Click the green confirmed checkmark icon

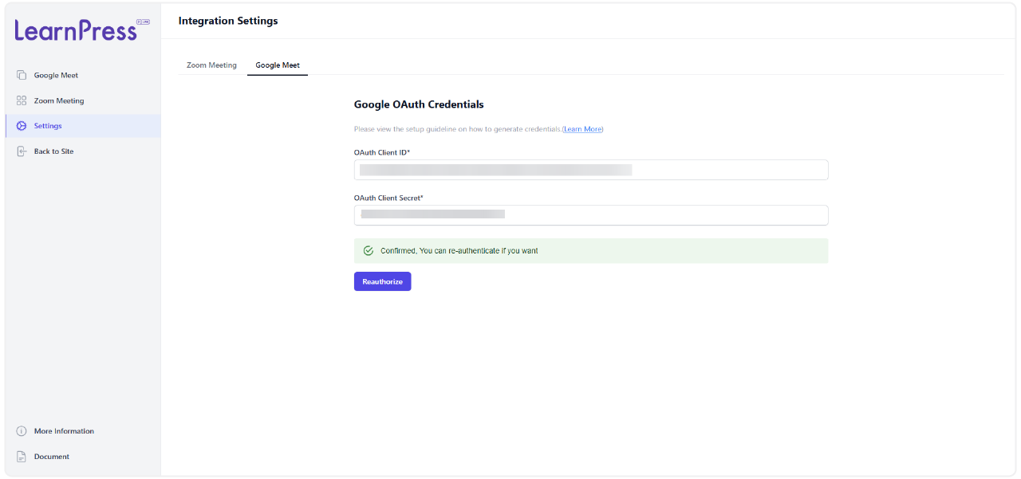point(369,250)
